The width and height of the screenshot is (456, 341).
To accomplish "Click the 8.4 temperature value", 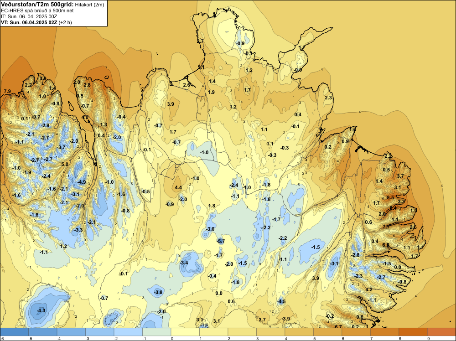I will pyautogui.click(x=393, y=208).
